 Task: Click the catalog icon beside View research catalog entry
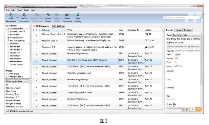pos(168,47)
